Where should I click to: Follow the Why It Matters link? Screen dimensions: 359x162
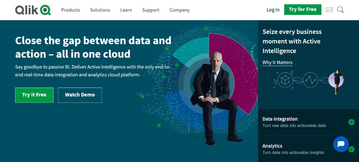277,62
